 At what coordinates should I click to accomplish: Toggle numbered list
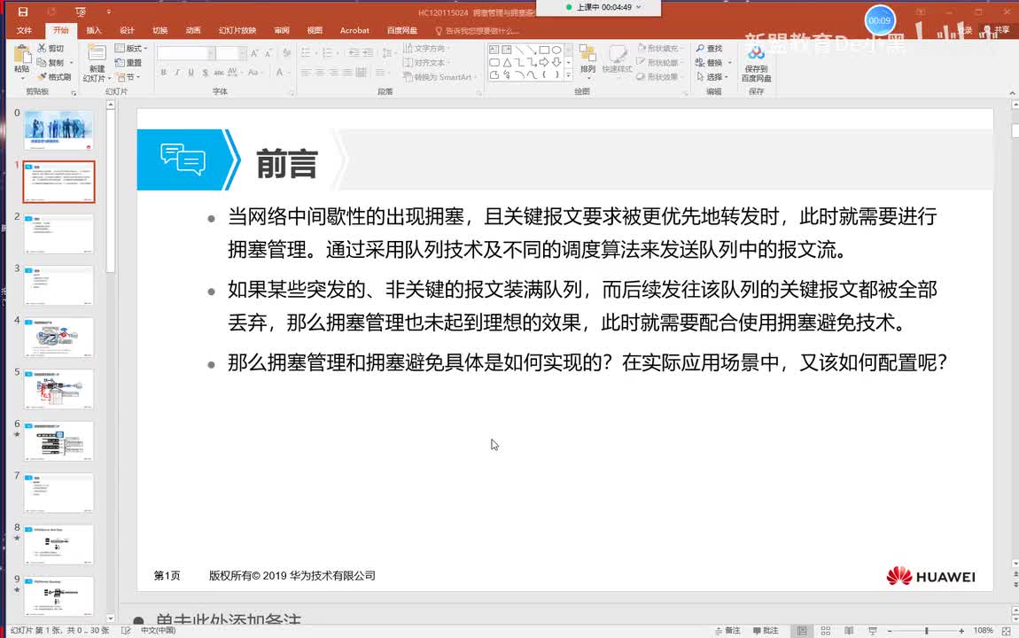pyautogui.click(x=326, y=52)
